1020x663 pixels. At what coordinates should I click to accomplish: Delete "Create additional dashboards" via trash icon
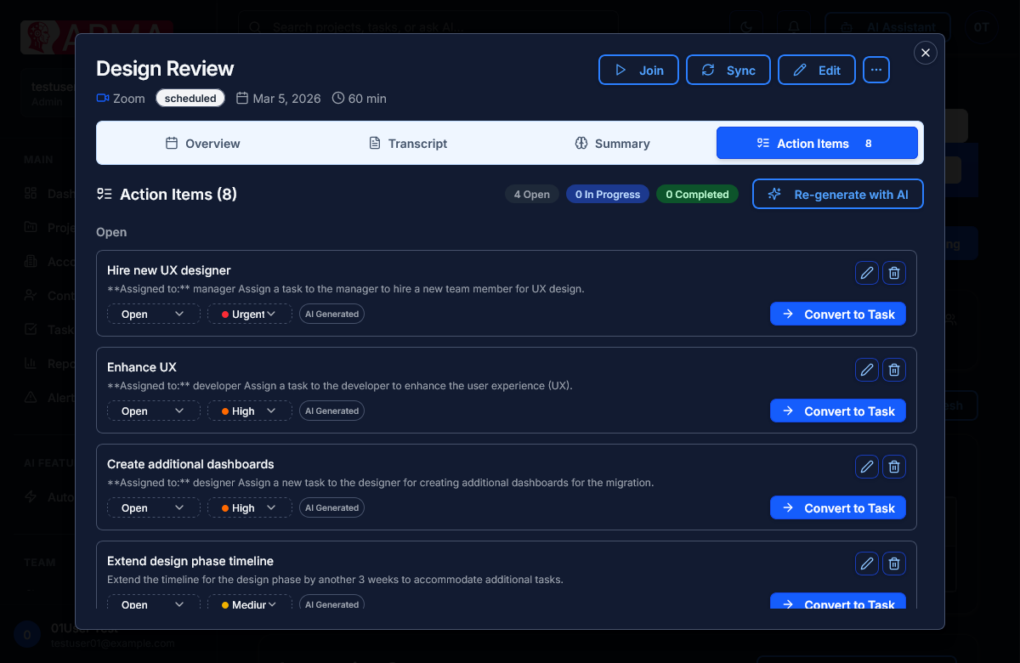coord(893,467)
